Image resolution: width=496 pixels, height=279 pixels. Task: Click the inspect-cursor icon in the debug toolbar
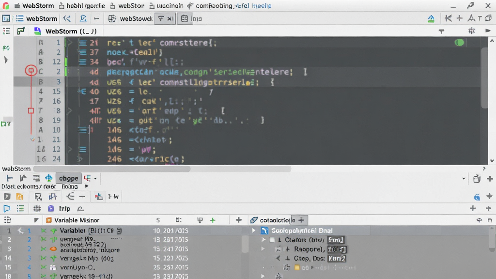(38, 197)
